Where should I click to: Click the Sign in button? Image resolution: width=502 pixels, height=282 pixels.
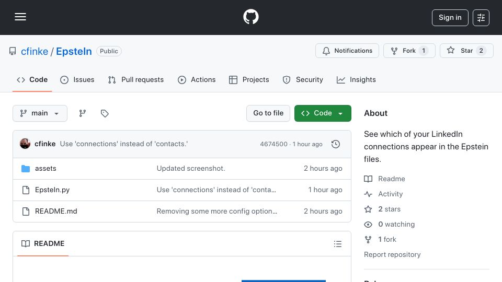coord(450,18)
